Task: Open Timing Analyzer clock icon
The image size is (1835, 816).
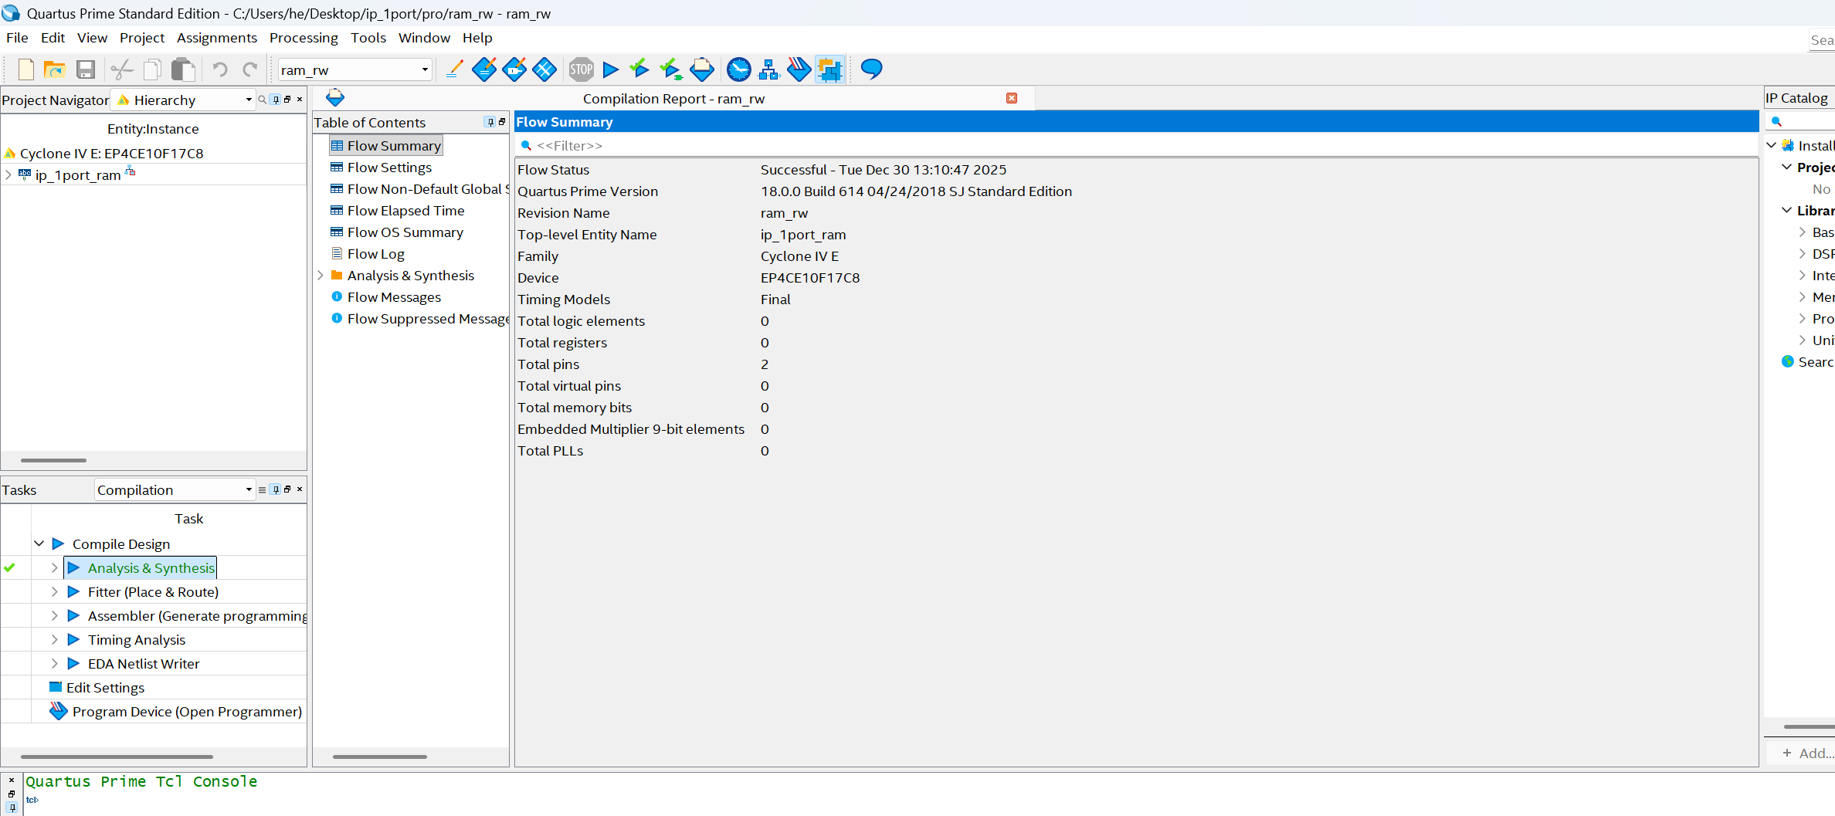Action: pyautogui.click(x=739, y=69)
